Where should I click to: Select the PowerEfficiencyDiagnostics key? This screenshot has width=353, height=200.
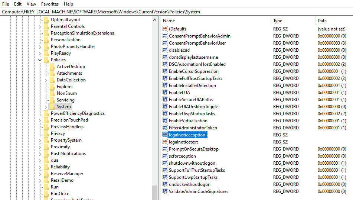[78, 113]
